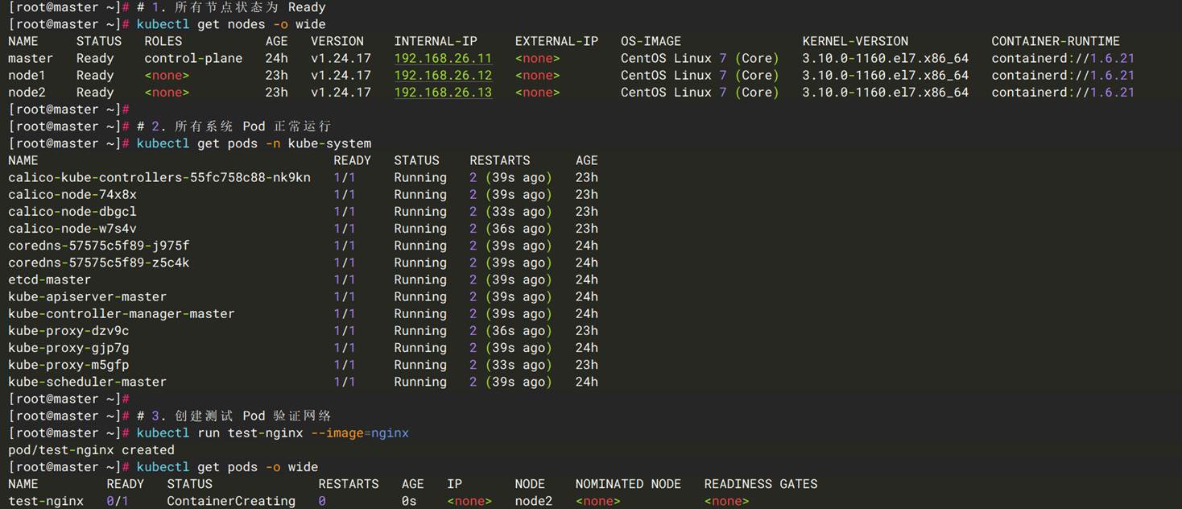Screen dimensions: 1182x509
Task: Click the ContainerCreating status of test-nginx
Action: pos(231,501)
